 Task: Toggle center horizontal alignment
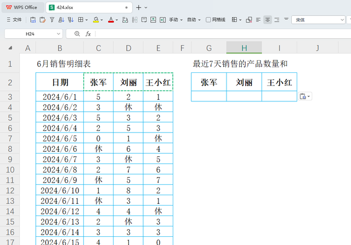[x=268, y=20]
